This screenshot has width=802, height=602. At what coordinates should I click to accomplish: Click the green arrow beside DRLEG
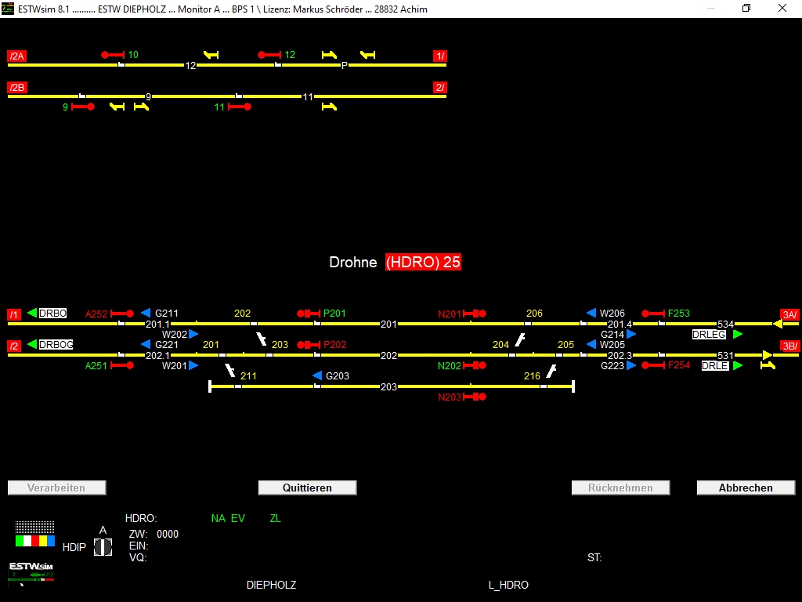tap(738, 335)
